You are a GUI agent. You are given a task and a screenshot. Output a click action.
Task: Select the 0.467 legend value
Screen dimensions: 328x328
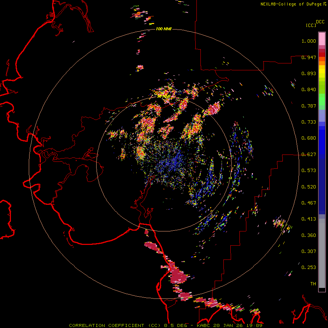click(x=309, y=203)
